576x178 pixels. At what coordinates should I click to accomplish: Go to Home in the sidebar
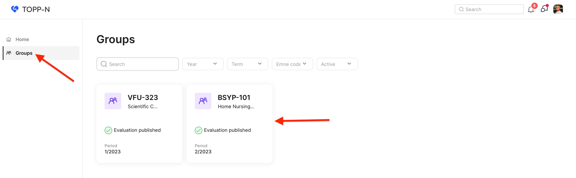click(x=22, y=39)
